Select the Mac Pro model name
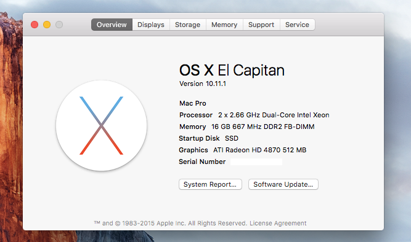 [193, 103]
